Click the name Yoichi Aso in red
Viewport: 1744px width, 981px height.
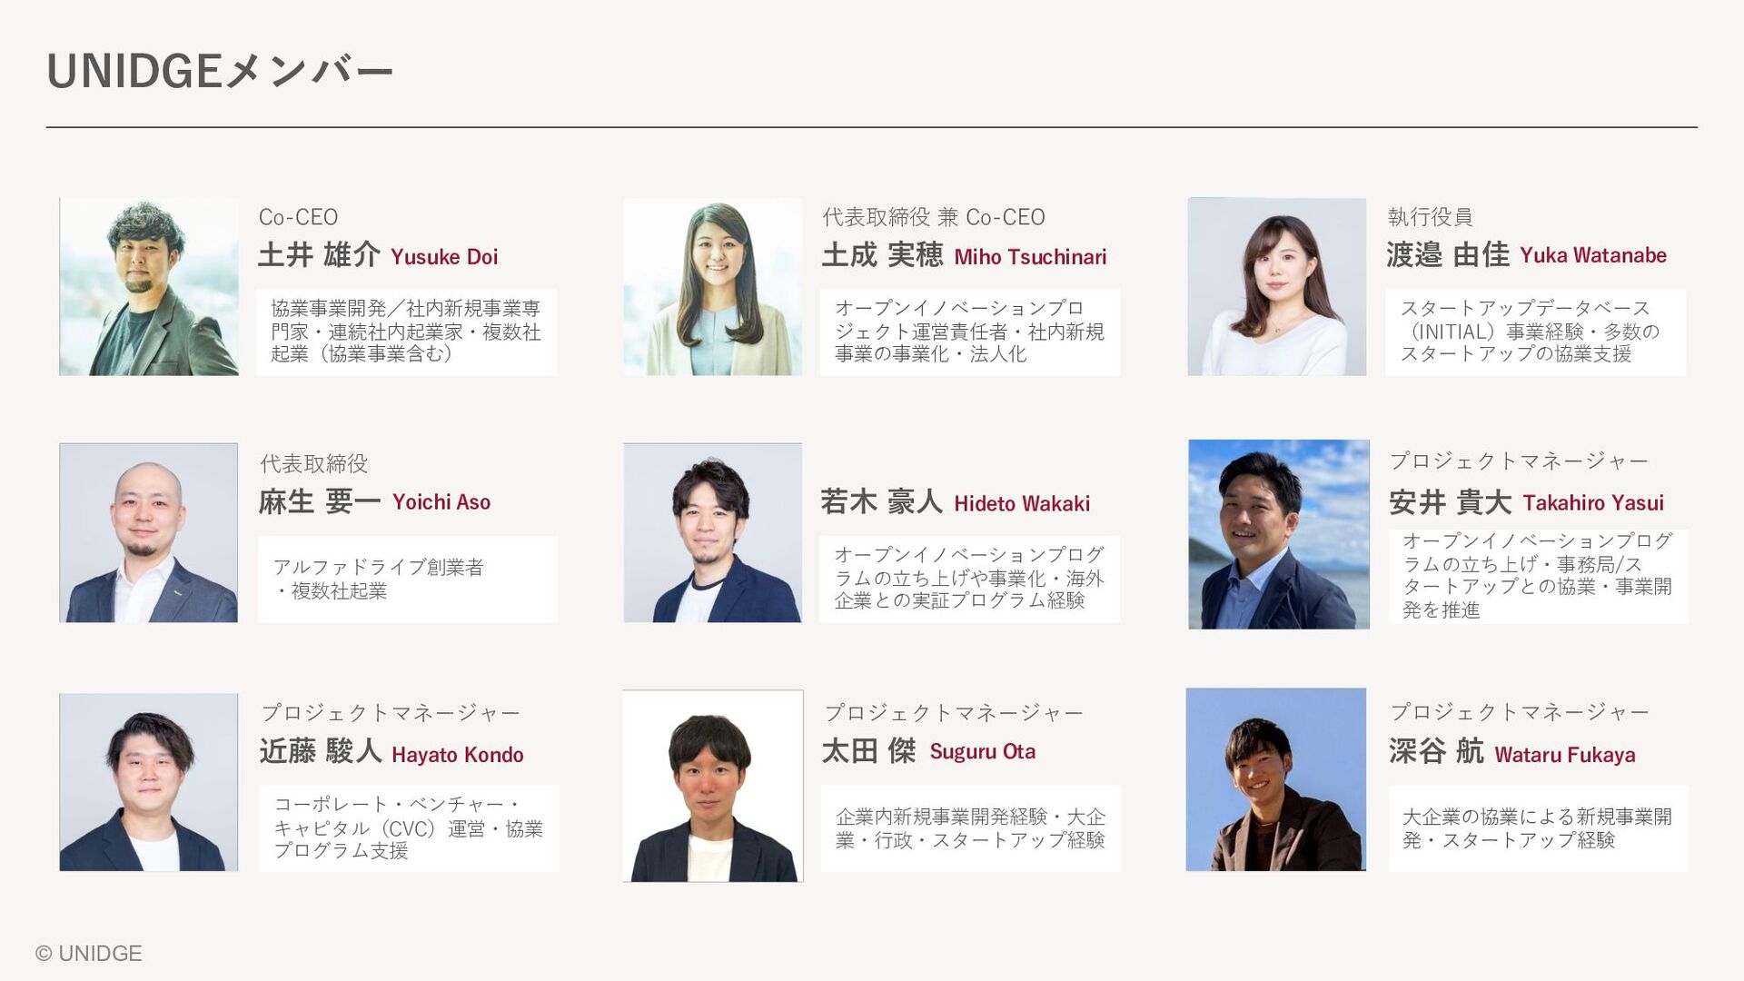(x=441, y=502)
